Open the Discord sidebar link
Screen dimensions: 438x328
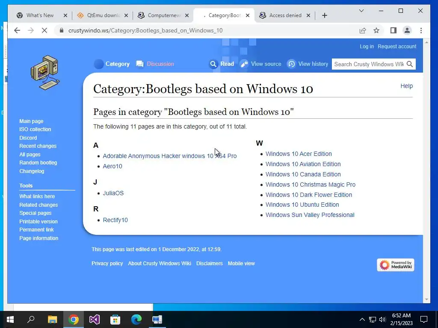click(x=28, y=138)
